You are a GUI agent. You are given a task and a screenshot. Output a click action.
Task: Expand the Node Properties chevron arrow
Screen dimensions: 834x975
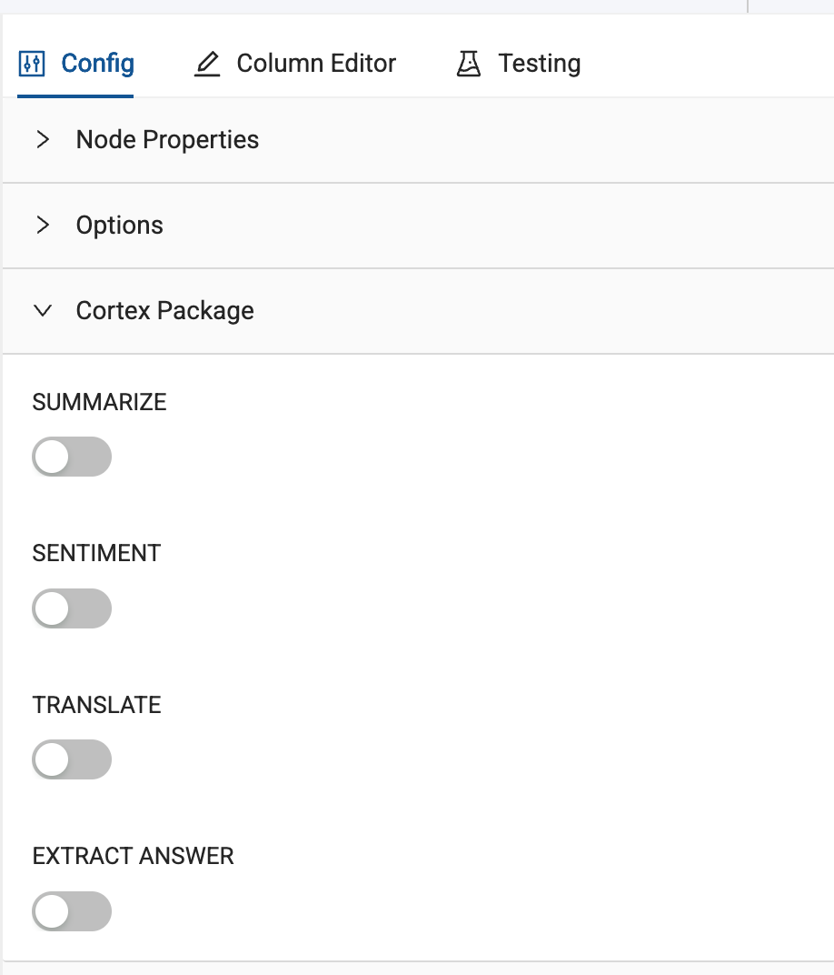43,140
